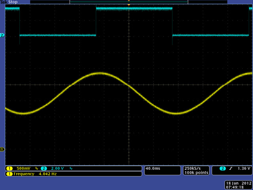Click the channel 1 frequency measurement badge
Viewport: 253px width, 190px height.
9,174
